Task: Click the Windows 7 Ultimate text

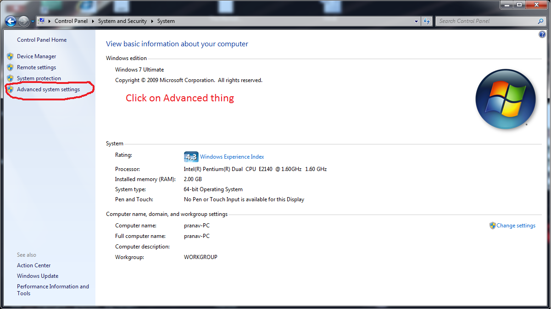Action: click(x=139, y=70)
